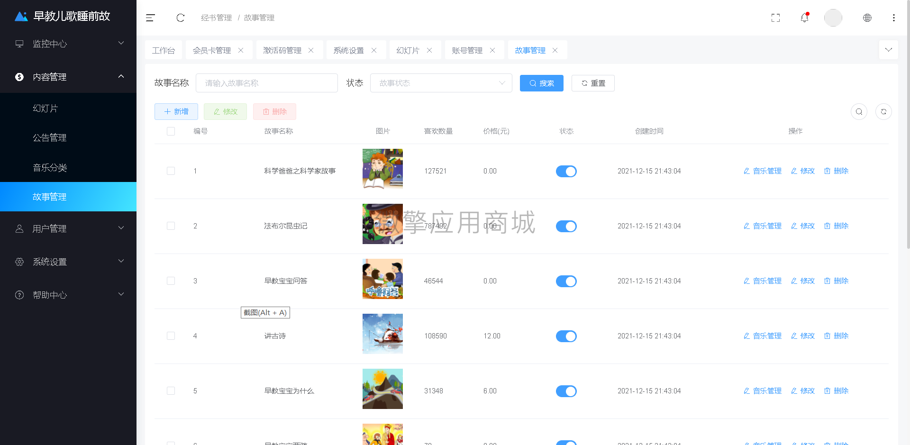Open the tabs options chevron dropdown
This screenshot has width=910, height=445.
click(888, 50)
